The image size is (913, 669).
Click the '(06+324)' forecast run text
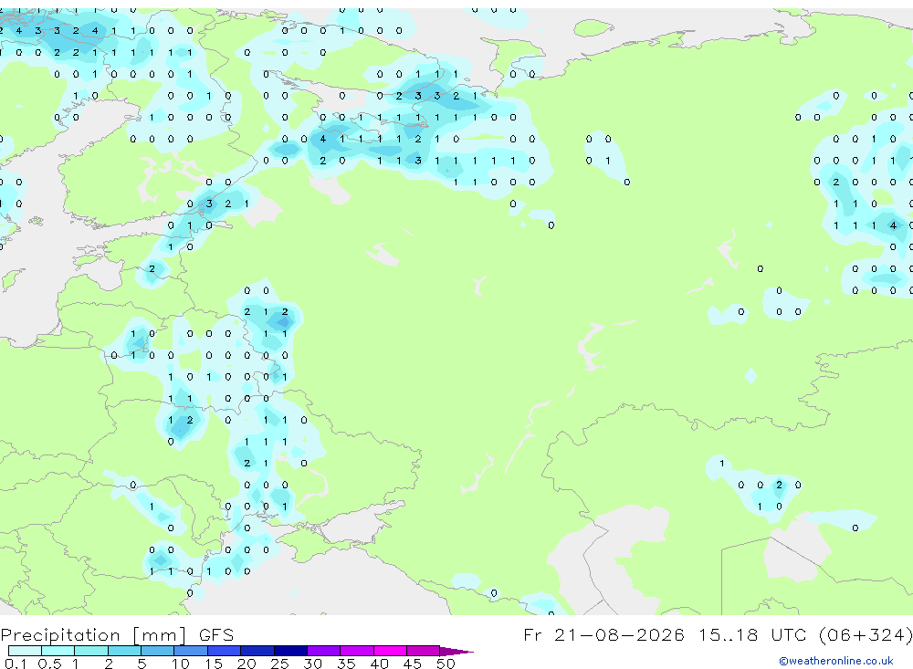click(x=866, y=634)
